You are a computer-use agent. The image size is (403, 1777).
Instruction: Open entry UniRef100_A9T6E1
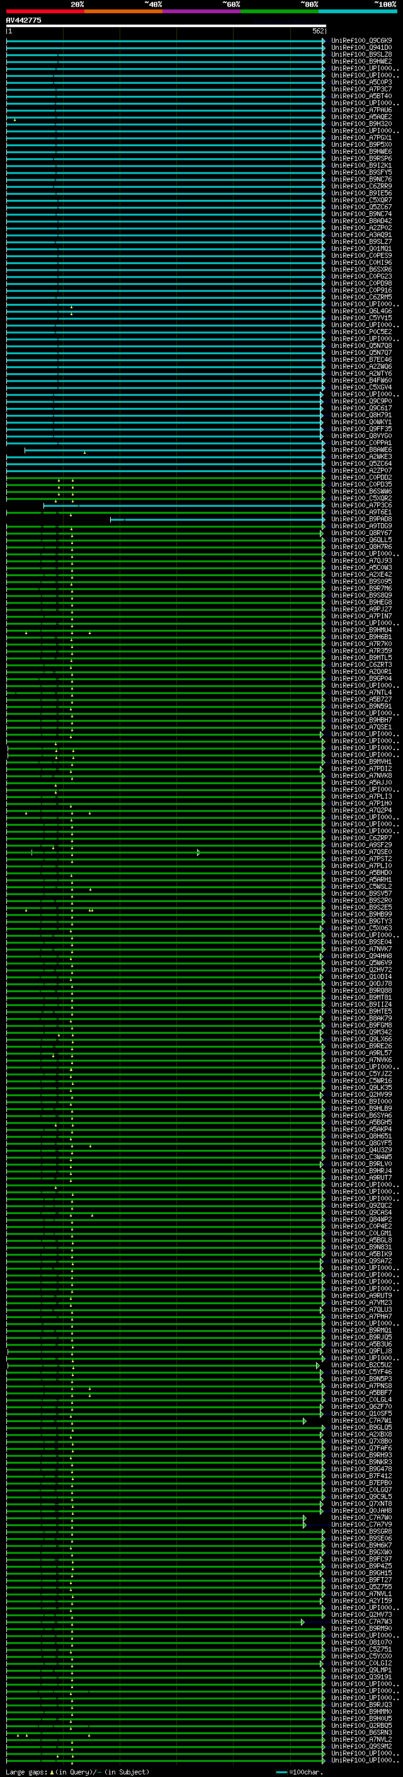tap(361, 512)
